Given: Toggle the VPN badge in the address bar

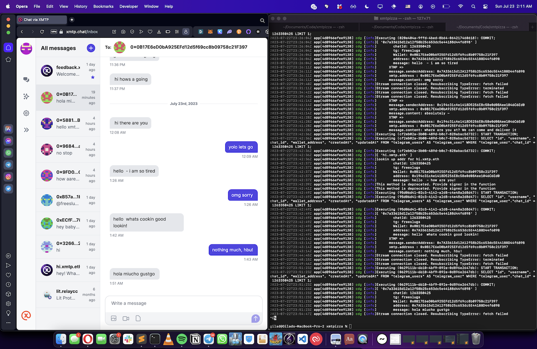Looking at the screenshot, I should point(53,31).
